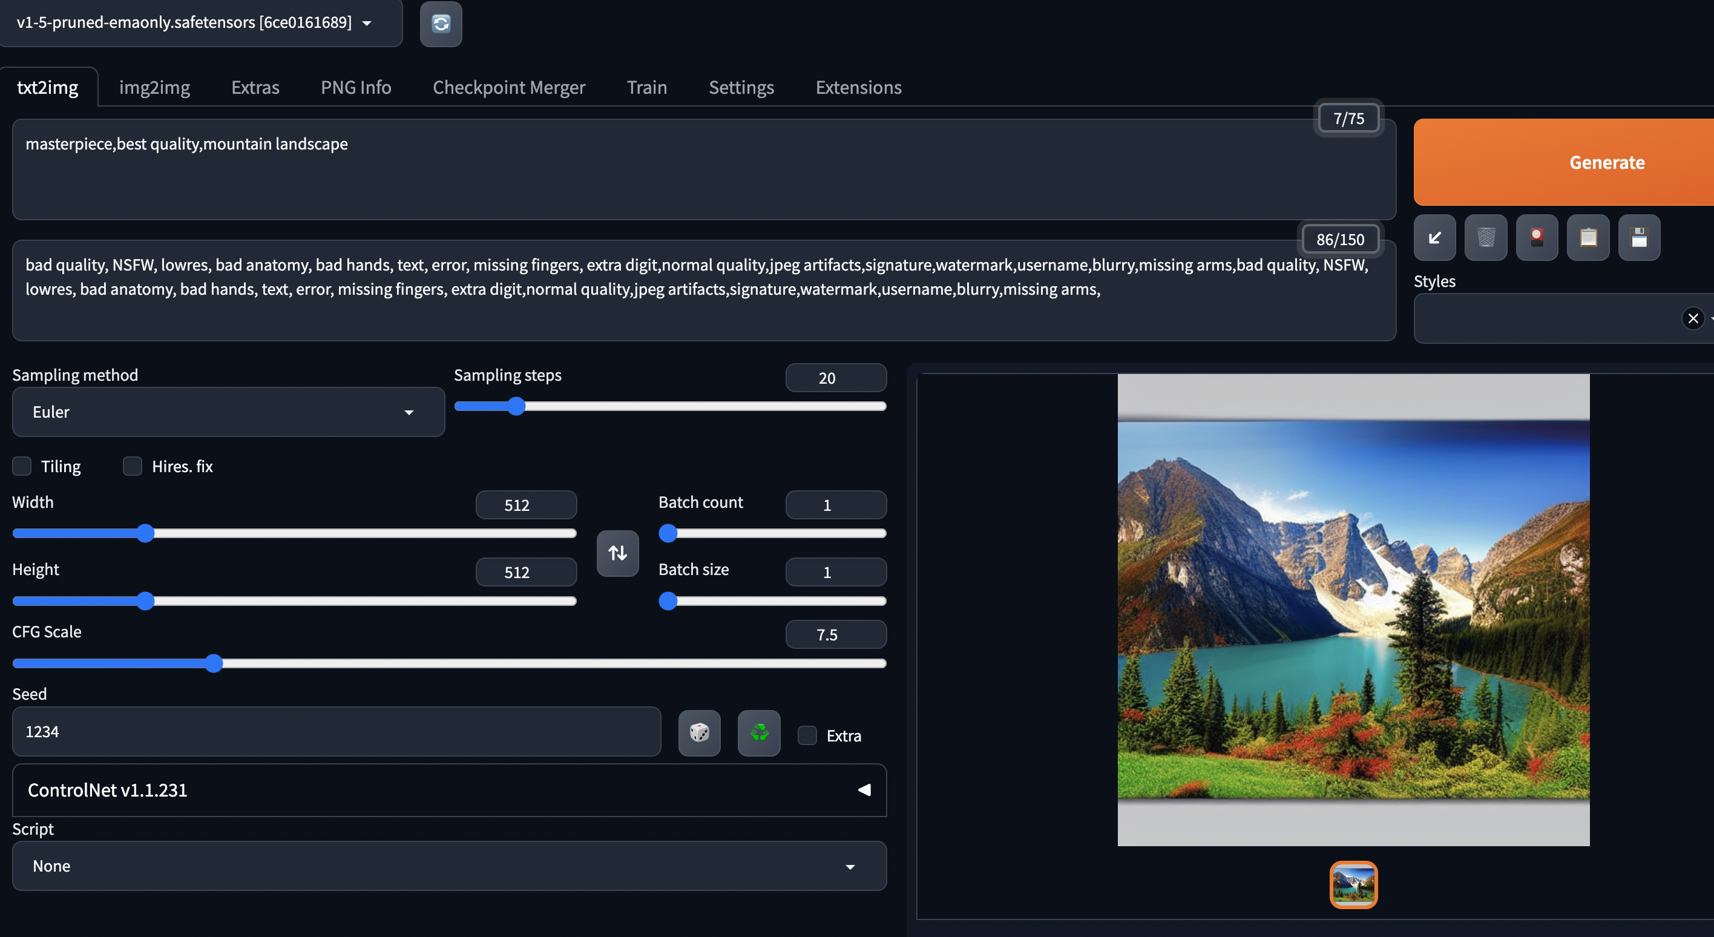Click the green recycle reuse seed icon
The width and height of the screenshot is (1714, 937).
coord(758,732)
